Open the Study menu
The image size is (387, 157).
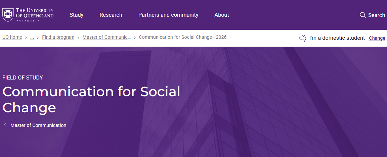click(76, 15)
